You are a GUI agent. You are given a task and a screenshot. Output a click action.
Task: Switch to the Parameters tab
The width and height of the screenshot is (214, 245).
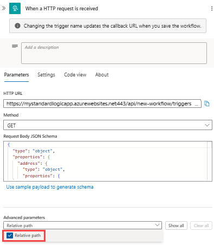coord(16,75)
